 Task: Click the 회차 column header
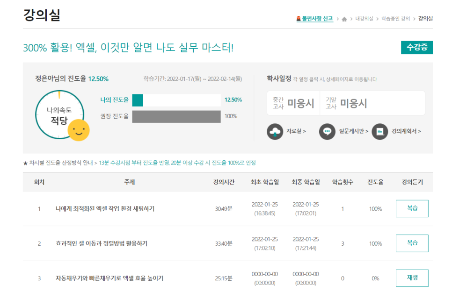click(39, 182)
